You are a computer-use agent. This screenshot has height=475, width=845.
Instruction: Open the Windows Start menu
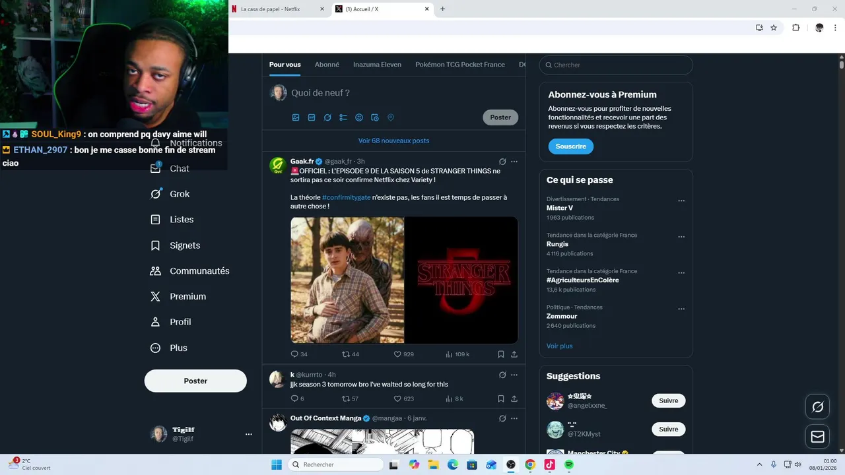pyautogui.click(x=277, y=464)
